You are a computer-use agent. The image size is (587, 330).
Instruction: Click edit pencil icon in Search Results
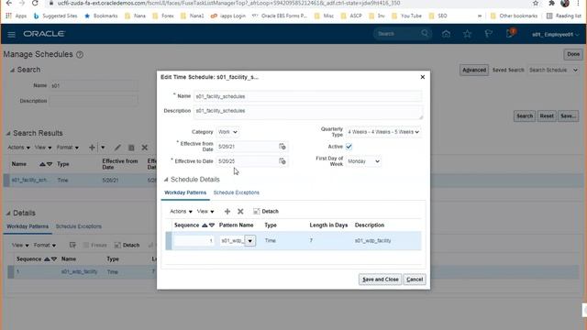pyautogui.click(x=117, y=148)
